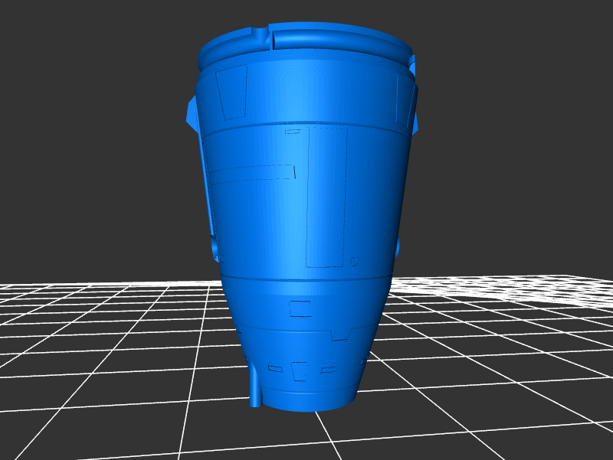The width and height of the screenshot is (613, 460).
Task: Click the small right slot near the base
Action: click(328, 370)
